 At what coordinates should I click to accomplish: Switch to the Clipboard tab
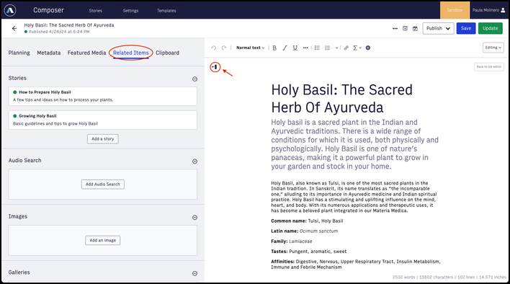tap(167, 53)
